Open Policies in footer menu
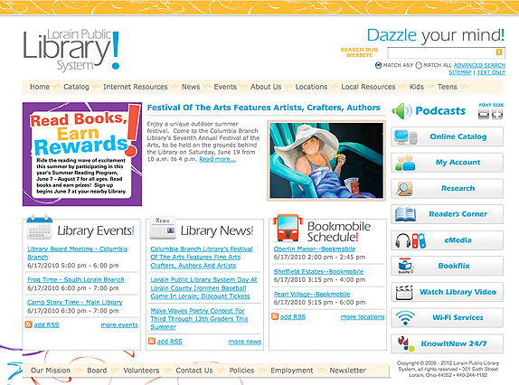The image size is (519, 385). 241,371
